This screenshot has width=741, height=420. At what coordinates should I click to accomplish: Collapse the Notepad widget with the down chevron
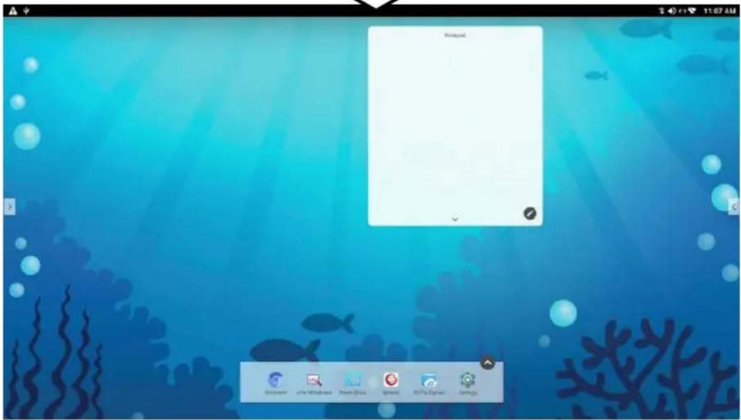pyautogui.click(x=454, y=218)
